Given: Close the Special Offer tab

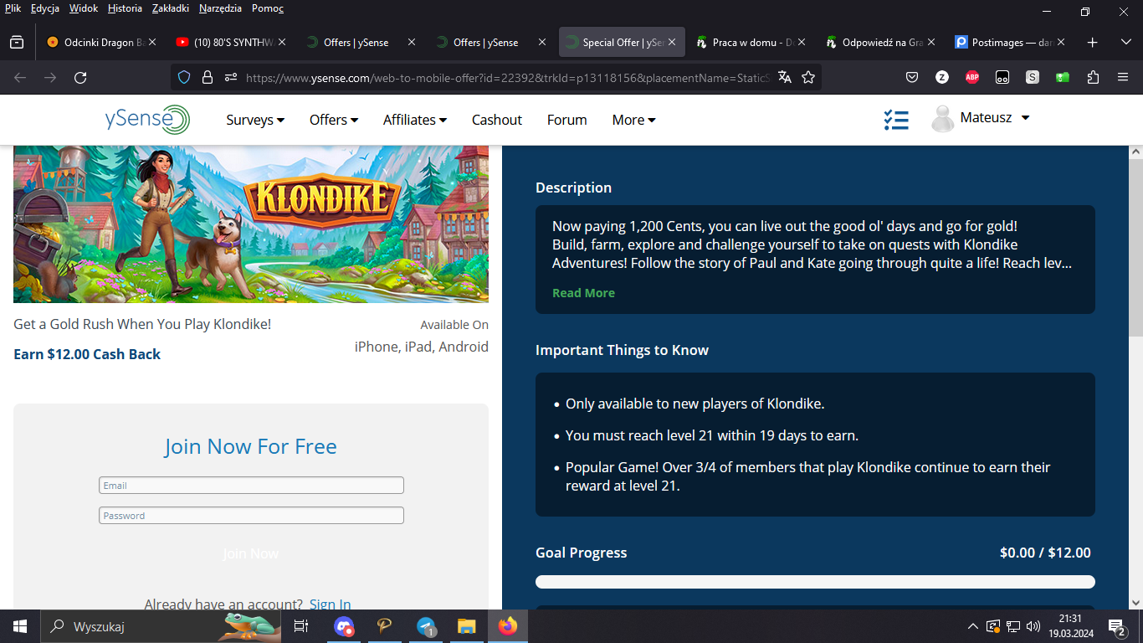Looking at the screenshot, I should tap(672, 42).
